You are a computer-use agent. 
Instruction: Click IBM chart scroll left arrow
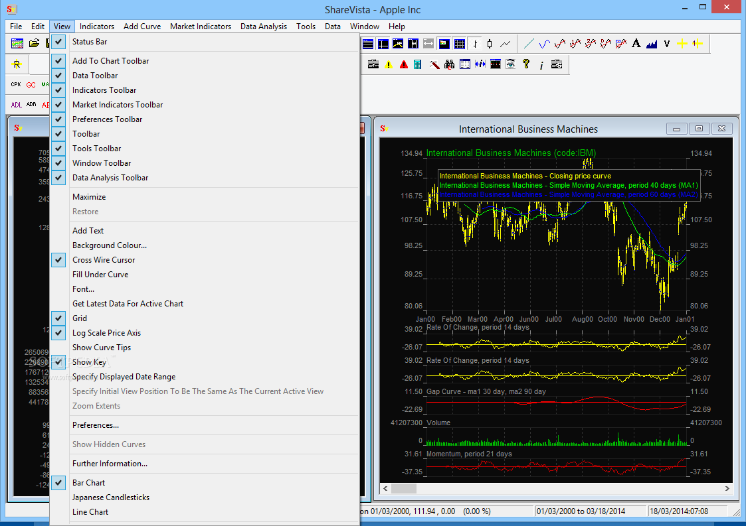point(385,488)
